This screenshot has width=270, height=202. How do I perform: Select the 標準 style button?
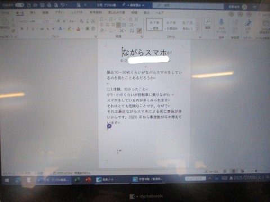tap(154, 25)
